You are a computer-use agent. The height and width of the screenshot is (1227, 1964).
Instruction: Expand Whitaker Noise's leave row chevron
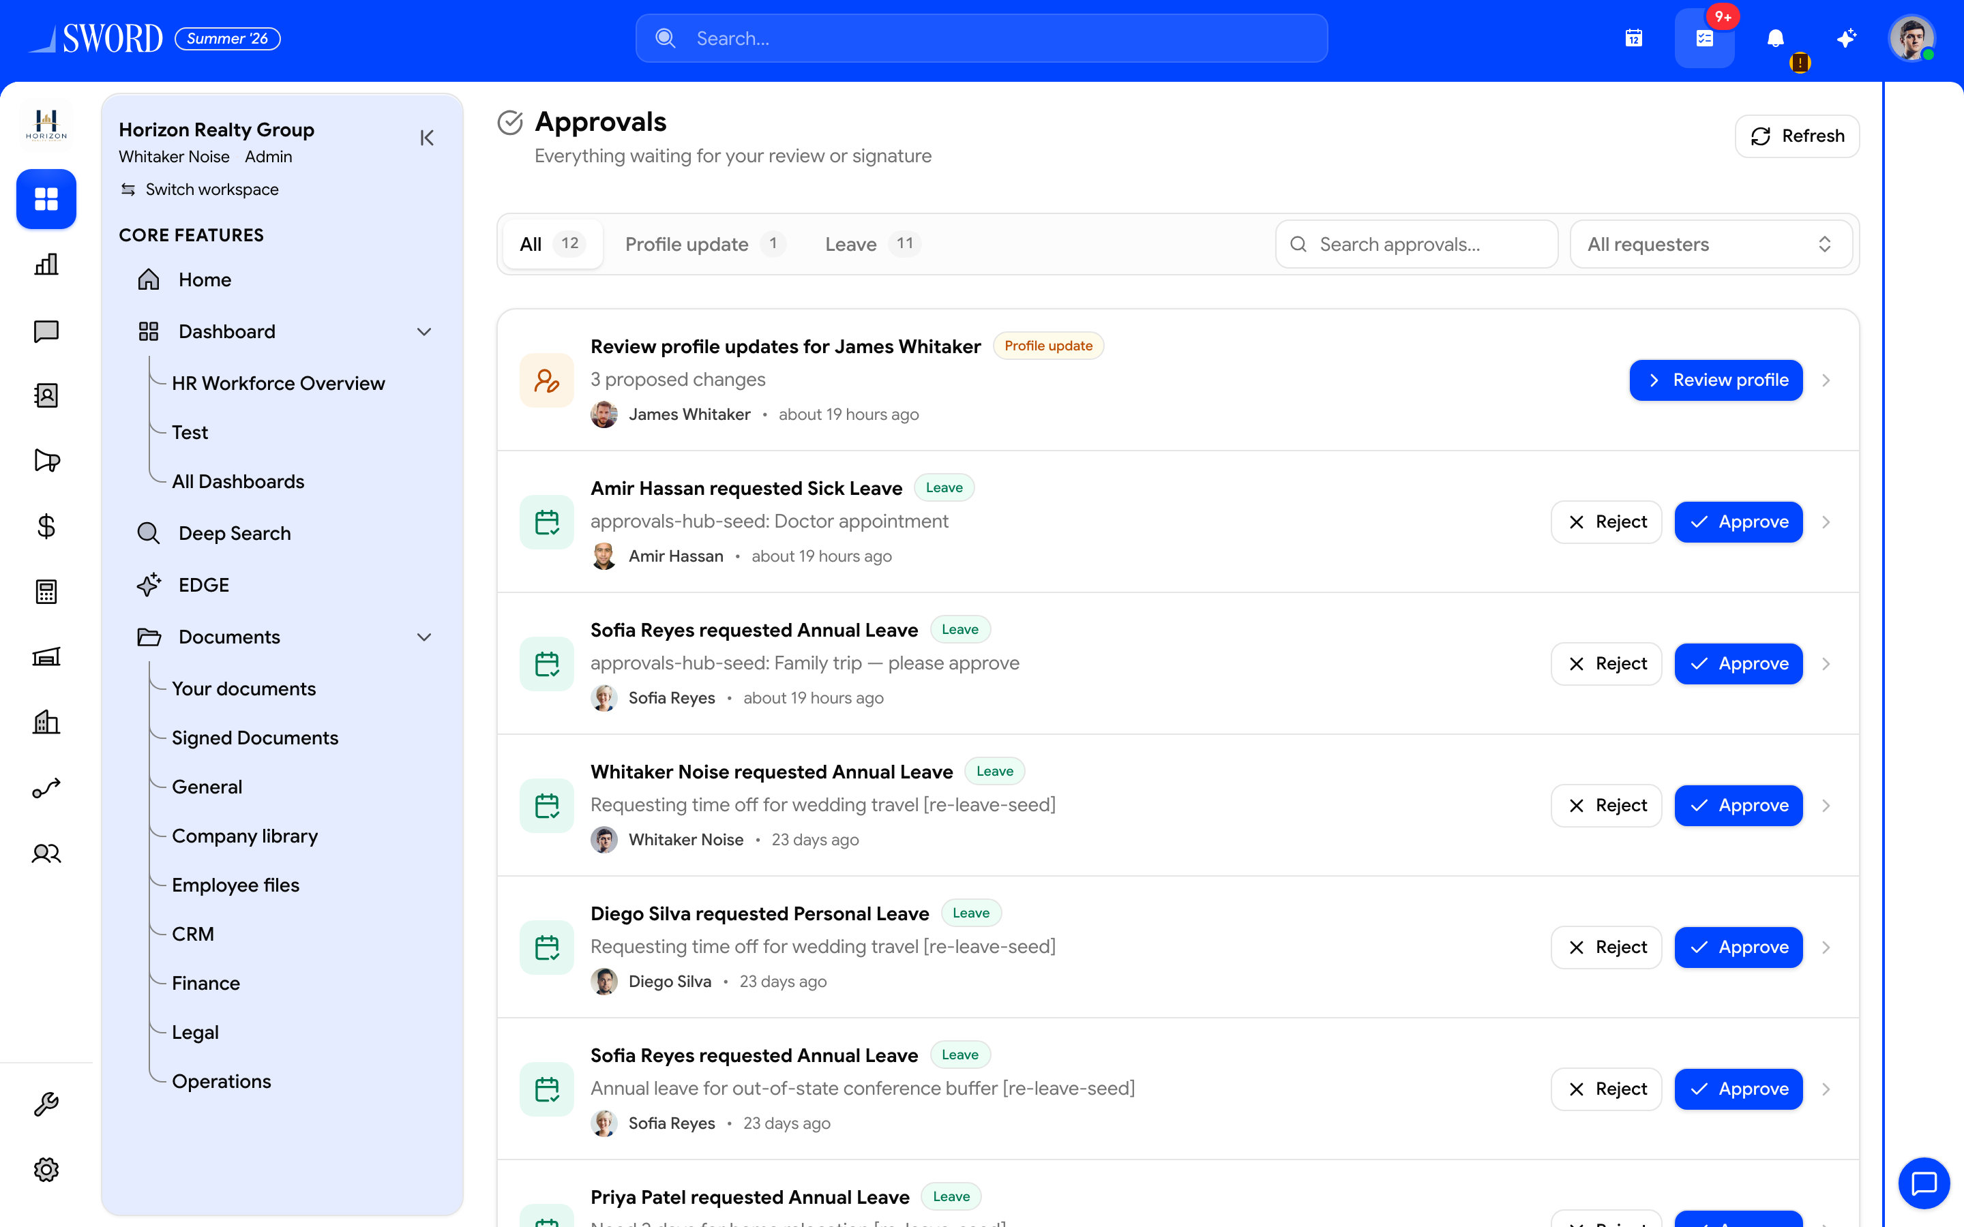pyautogui.click(x=1826, y=806)
